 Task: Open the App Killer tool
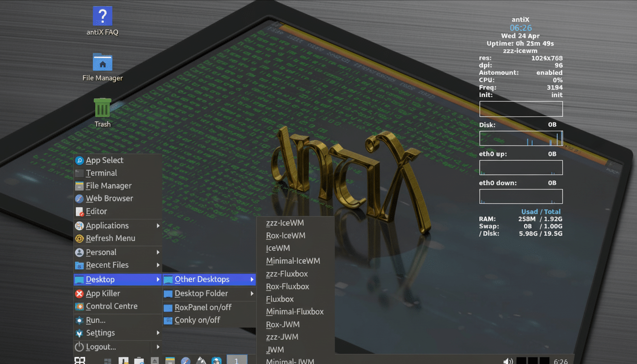pos(102,293)
